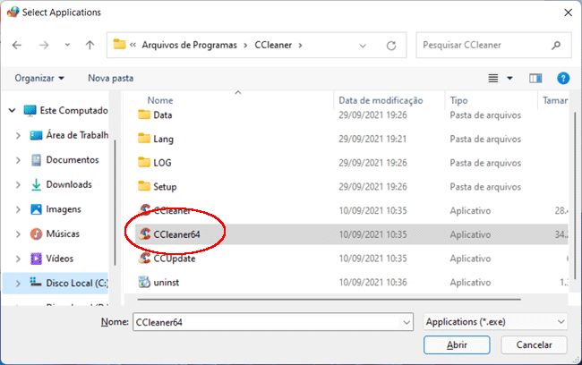Click the Cancelar button

[x=535, y=344]
